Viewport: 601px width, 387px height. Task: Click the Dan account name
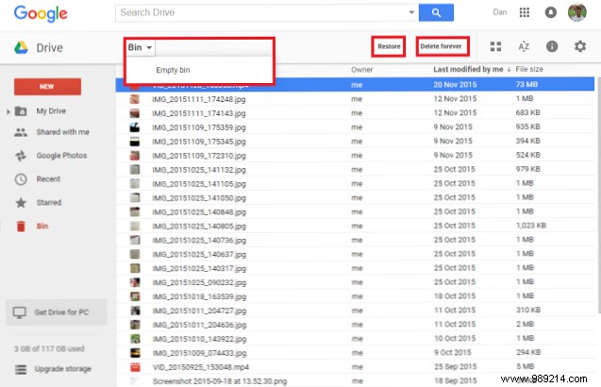point(500,12)
